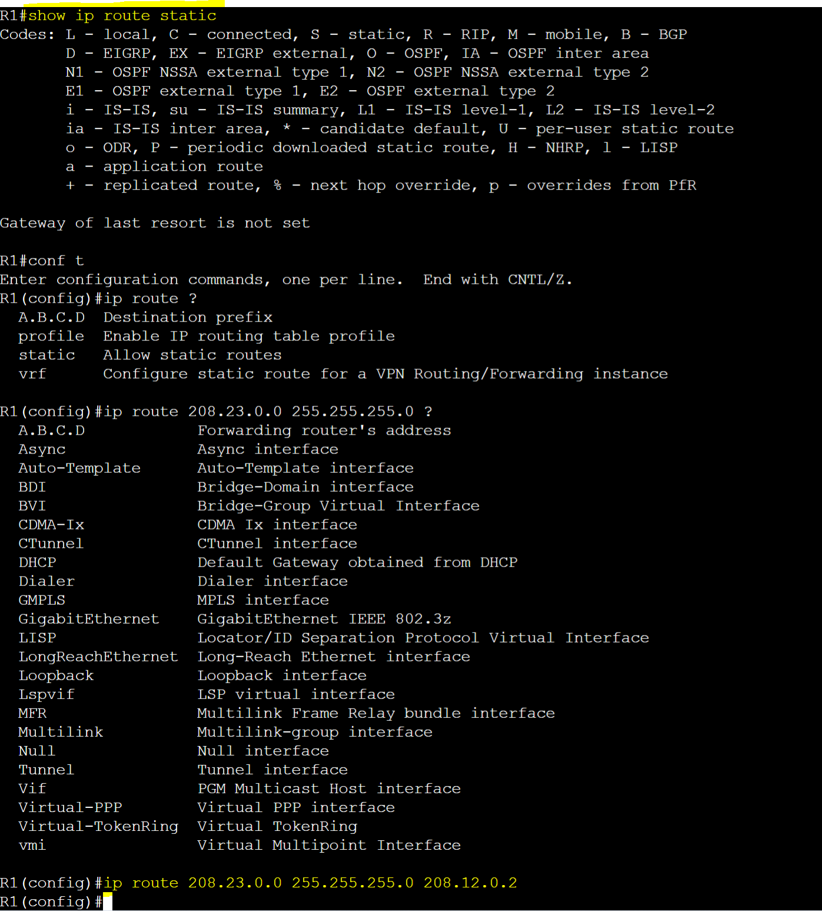Screen dimensions: 822x911
Task: Select the 'static' keyword in ip route help
Action: [46, 355]
